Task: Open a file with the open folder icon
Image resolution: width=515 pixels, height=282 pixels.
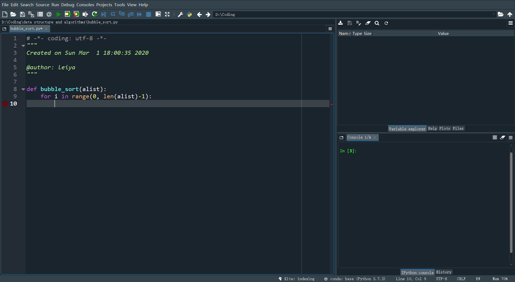Action: click(x=13, y=14)
